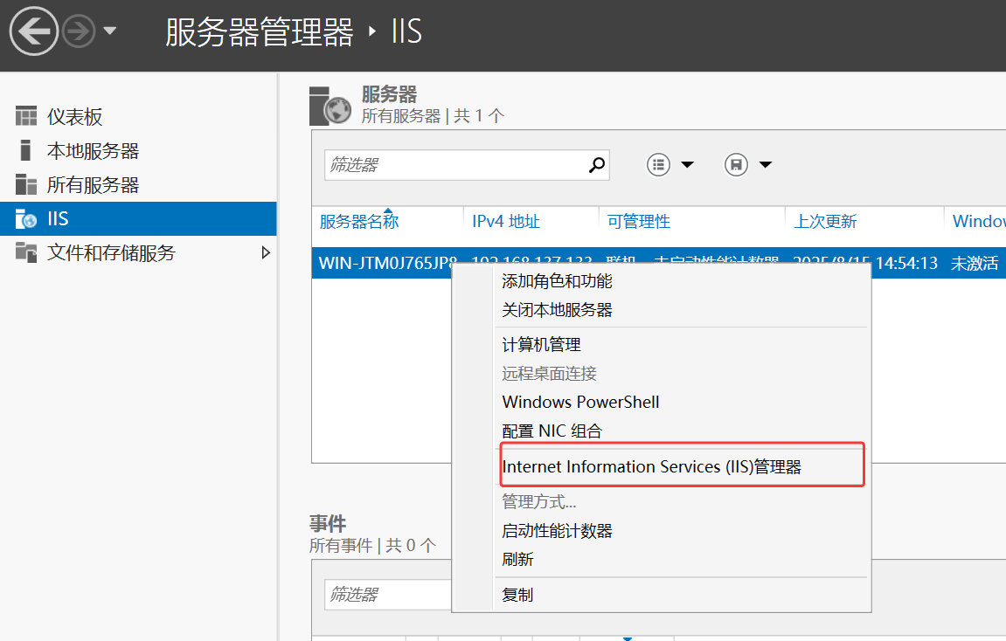The height and width of the screenshot is (641, 1006).
Task: Open the dropdown arrow next to list icon
Action: click(687, 165)
